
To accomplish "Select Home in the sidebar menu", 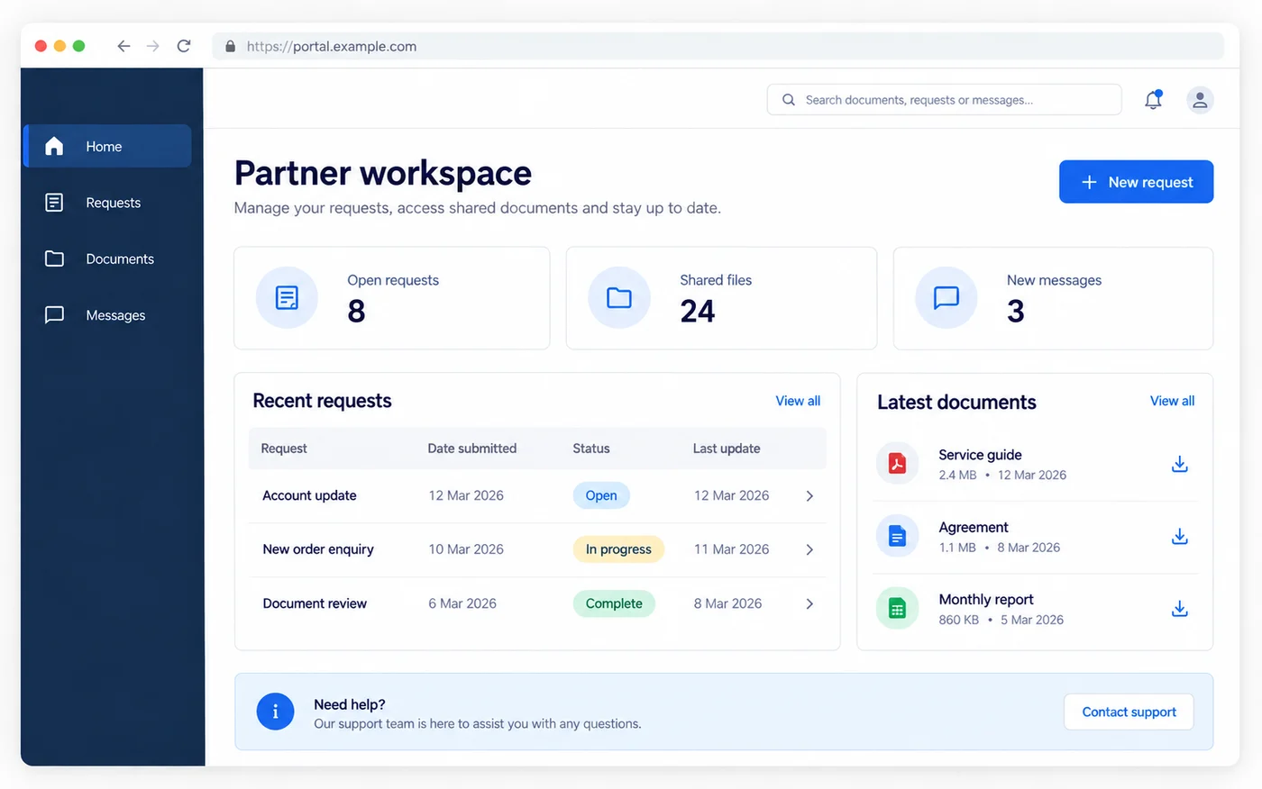I will [x=107, y=146].
